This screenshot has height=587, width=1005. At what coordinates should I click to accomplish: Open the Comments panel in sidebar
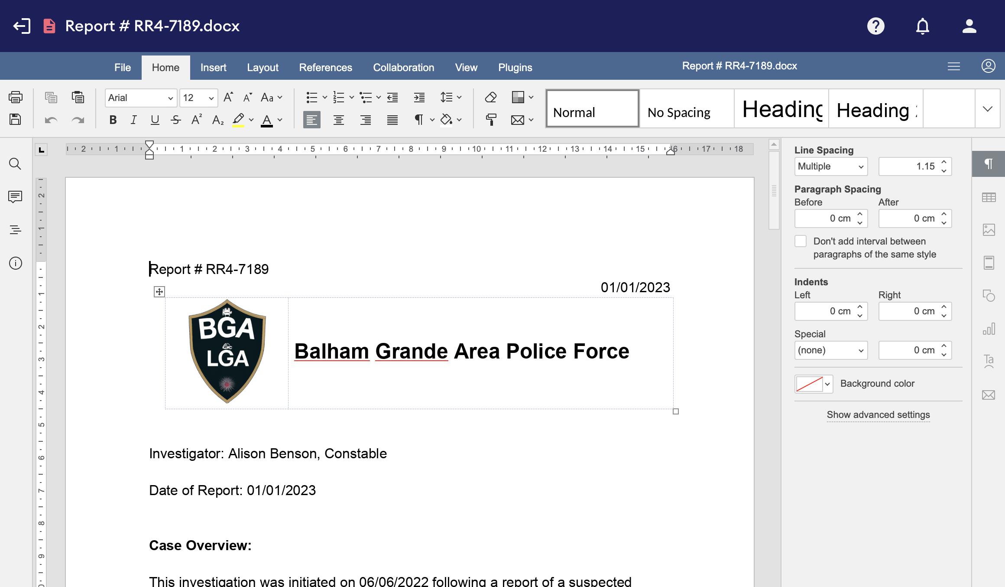click(15, 197)
